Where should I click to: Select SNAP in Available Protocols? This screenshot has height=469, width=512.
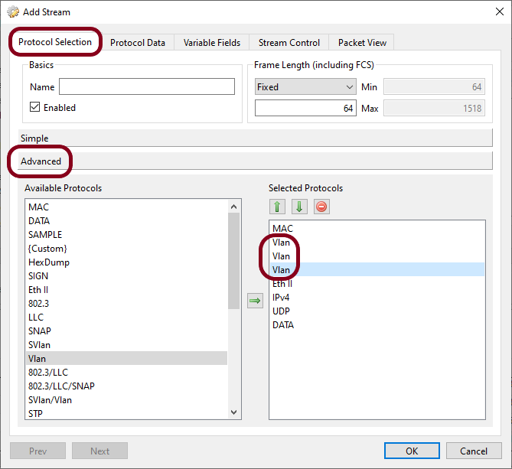click(x=127, y=331)
